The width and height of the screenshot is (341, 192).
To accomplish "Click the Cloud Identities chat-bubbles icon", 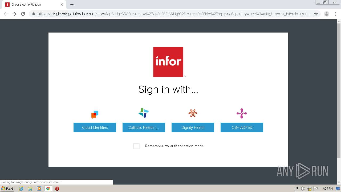I will pos(95,114).
